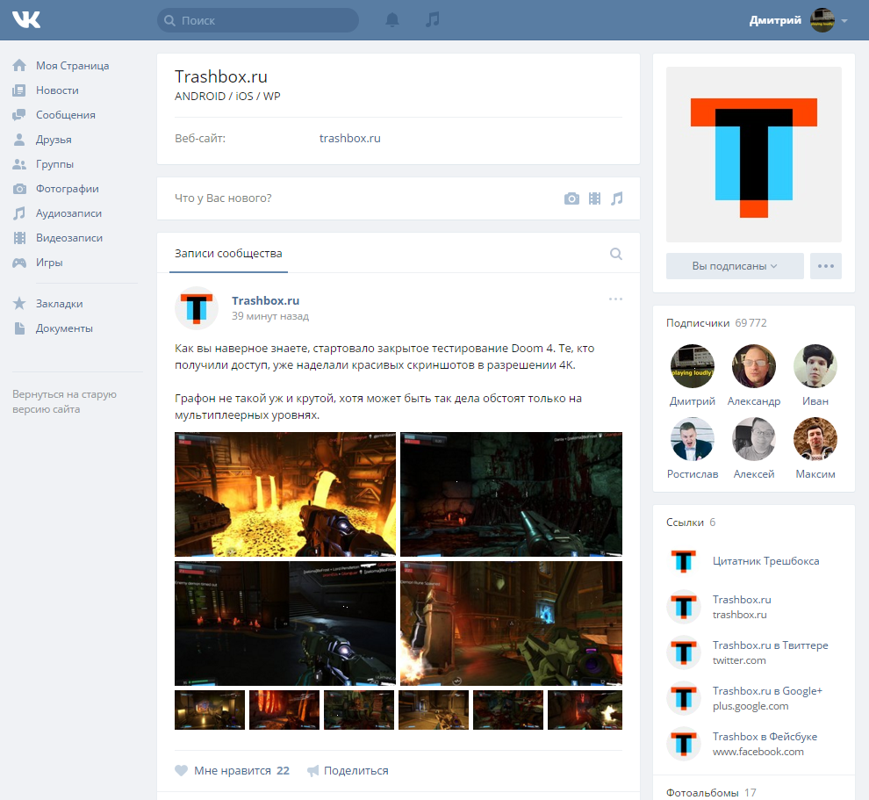Open subscriber Алексей avatar

(754, 439)
